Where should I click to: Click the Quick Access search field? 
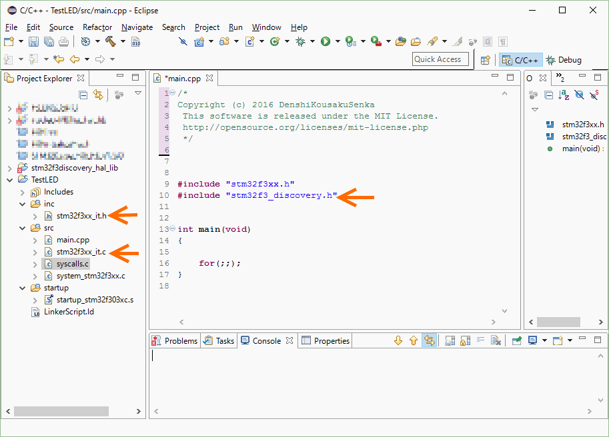pyautogui.click(x=438, y=59)
